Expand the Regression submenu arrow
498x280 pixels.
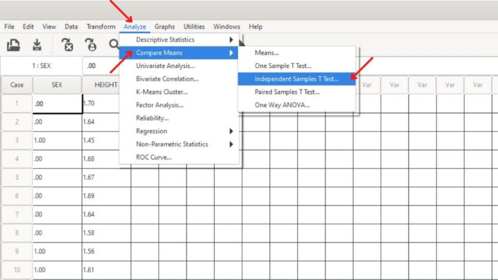(x=231, y=131)
